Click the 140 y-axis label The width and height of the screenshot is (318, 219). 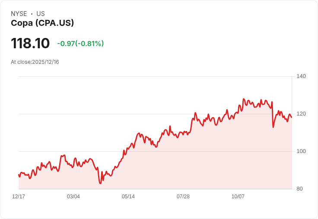[301, 76]
